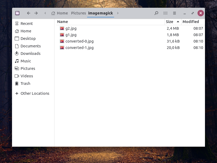Open Documents in the sidebar

[x=33, y=46]
